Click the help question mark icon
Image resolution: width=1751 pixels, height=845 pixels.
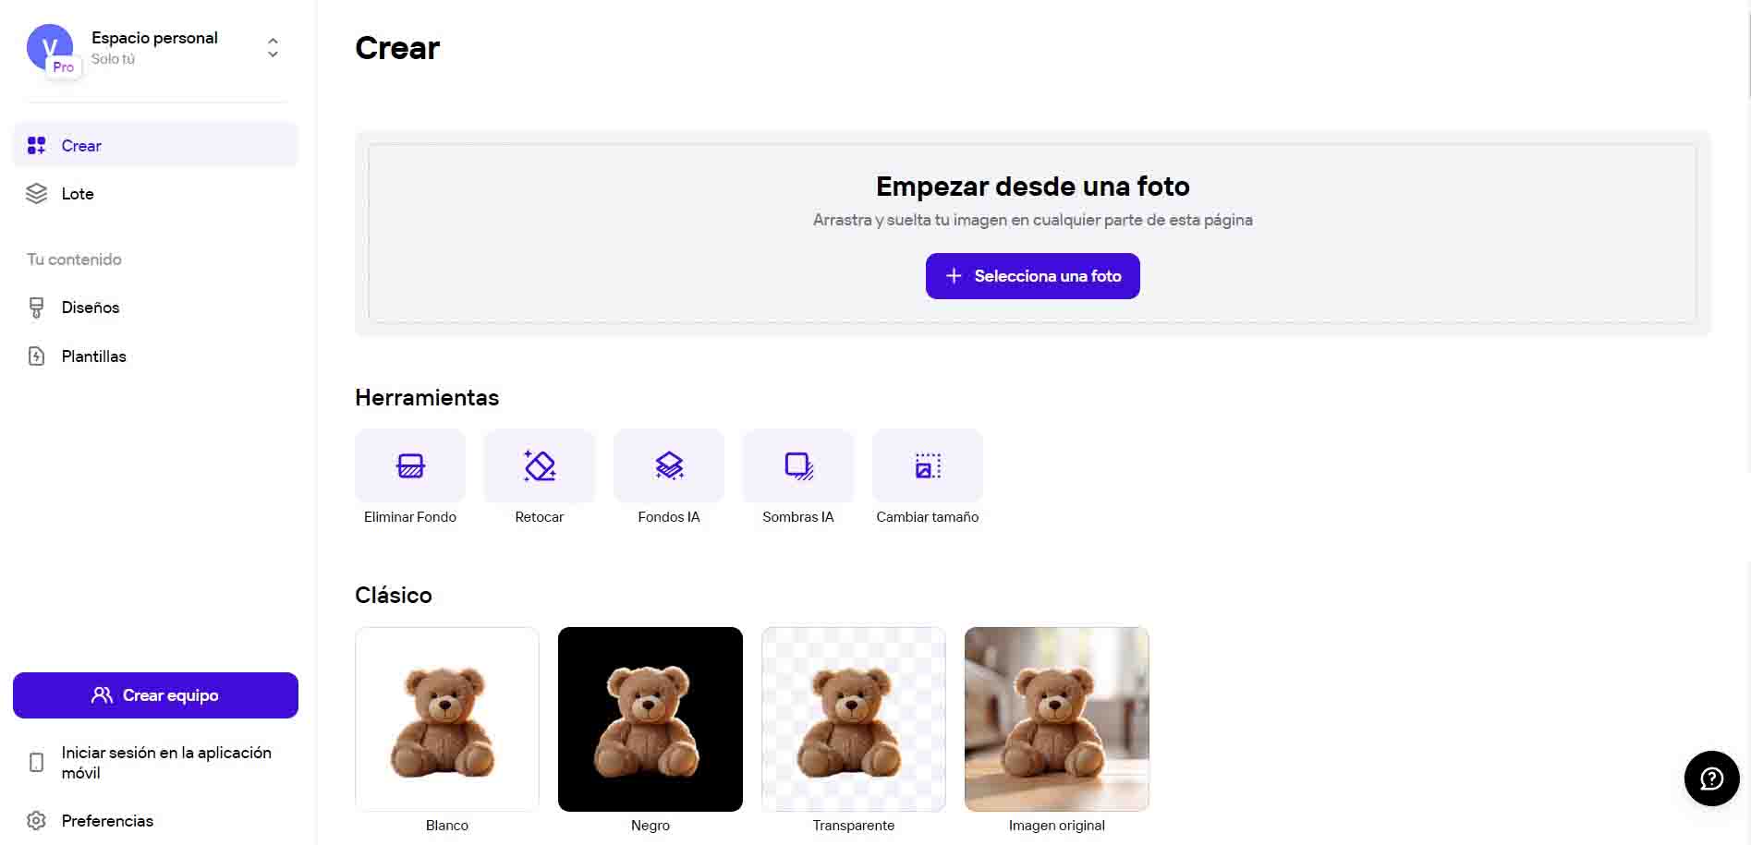click(x=1711, y=779)
